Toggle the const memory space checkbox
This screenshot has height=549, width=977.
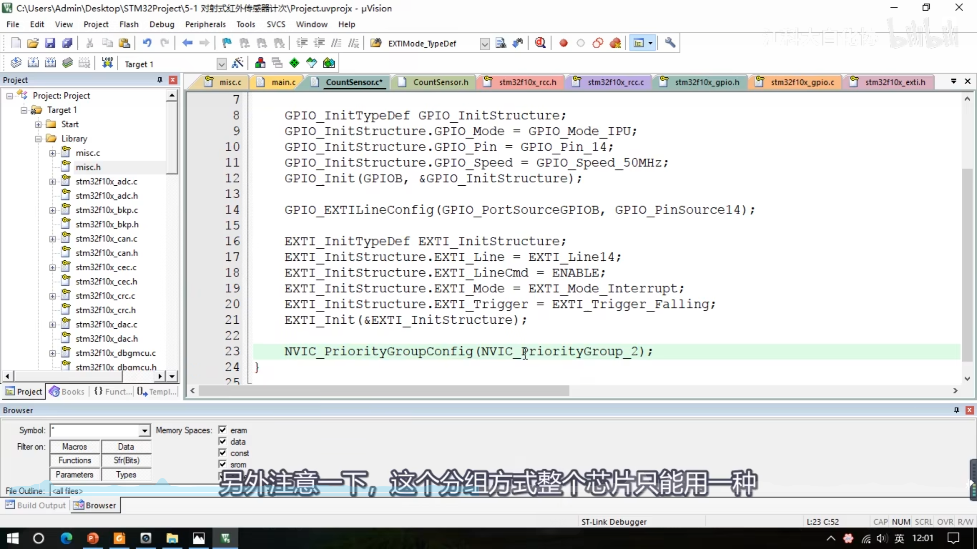point(222,453)
